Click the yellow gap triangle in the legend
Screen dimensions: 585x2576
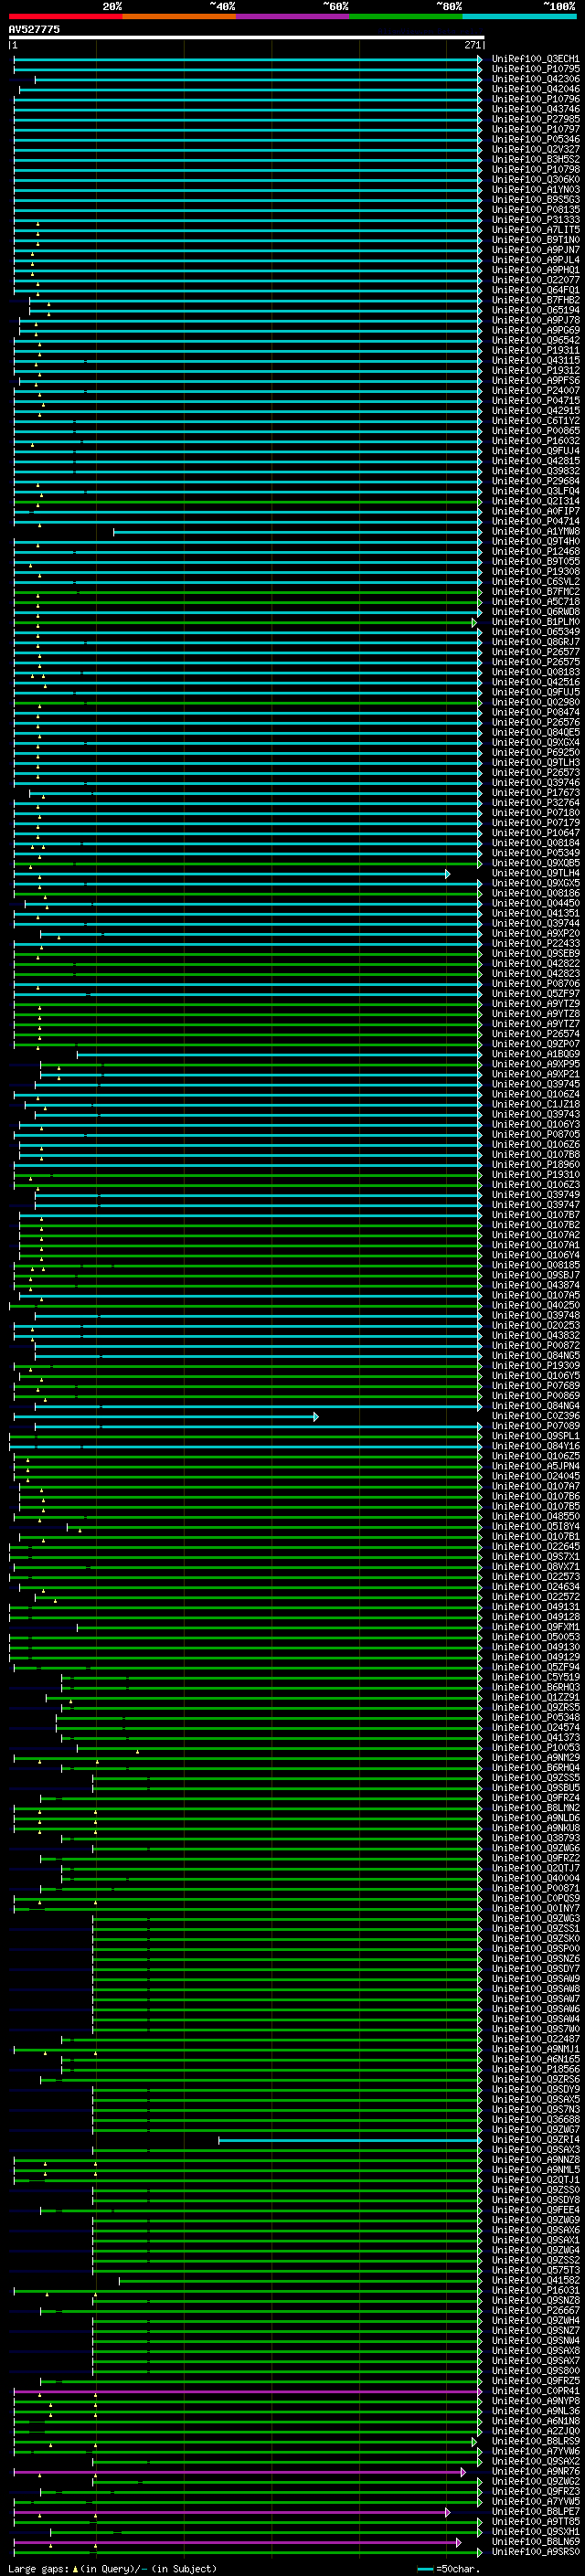click(75, 2569)
